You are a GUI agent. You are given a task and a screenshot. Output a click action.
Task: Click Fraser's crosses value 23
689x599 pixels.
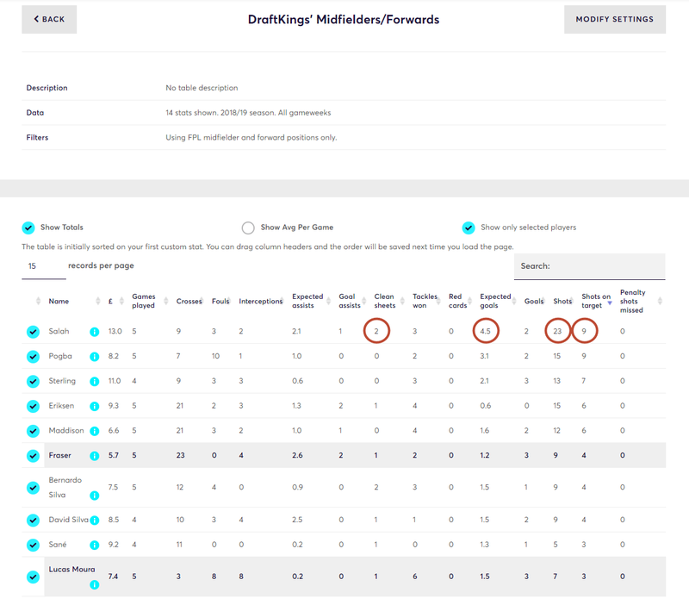(x=180, y=455)
